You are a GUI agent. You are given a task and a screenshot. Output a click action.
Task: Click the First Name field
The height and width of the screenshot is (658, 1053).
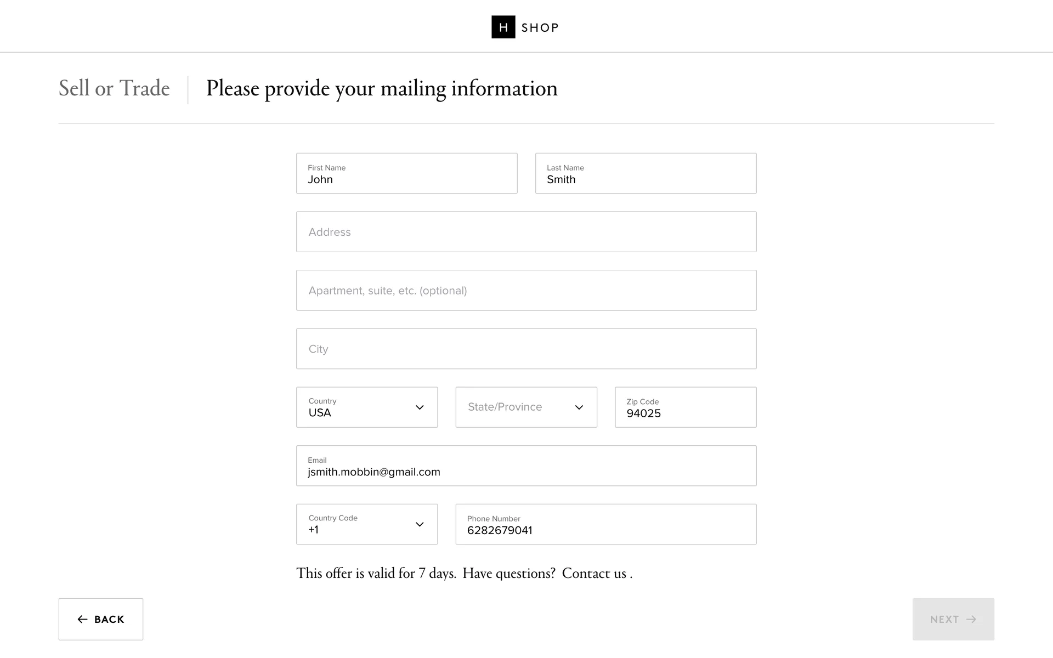pyautogui.click(x=406, y=173)
